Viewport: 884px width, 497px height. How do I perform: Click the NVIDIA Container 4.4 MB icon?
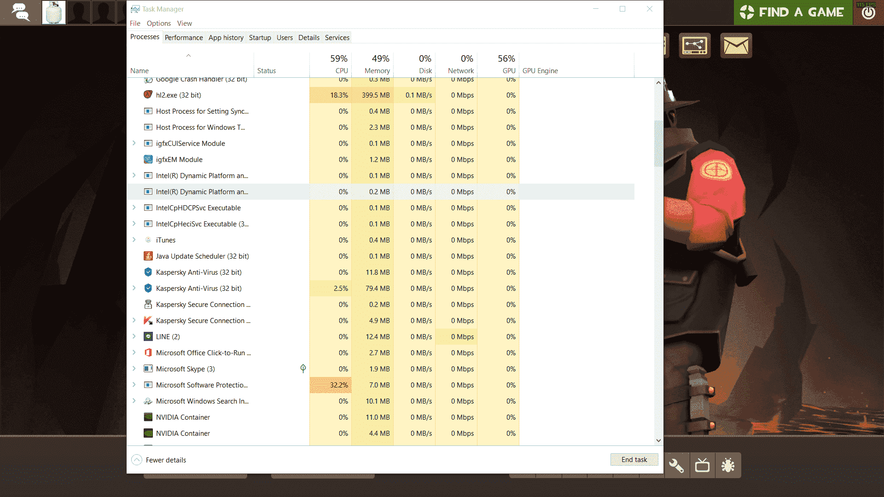[x=148, y=433]
